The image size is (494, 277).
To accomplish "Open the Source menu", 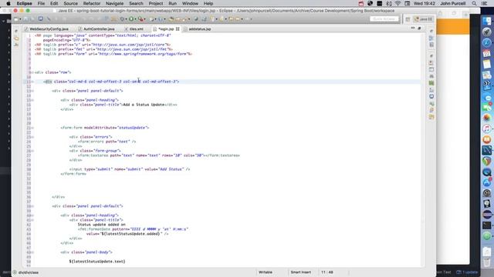I will coord(70,3).
